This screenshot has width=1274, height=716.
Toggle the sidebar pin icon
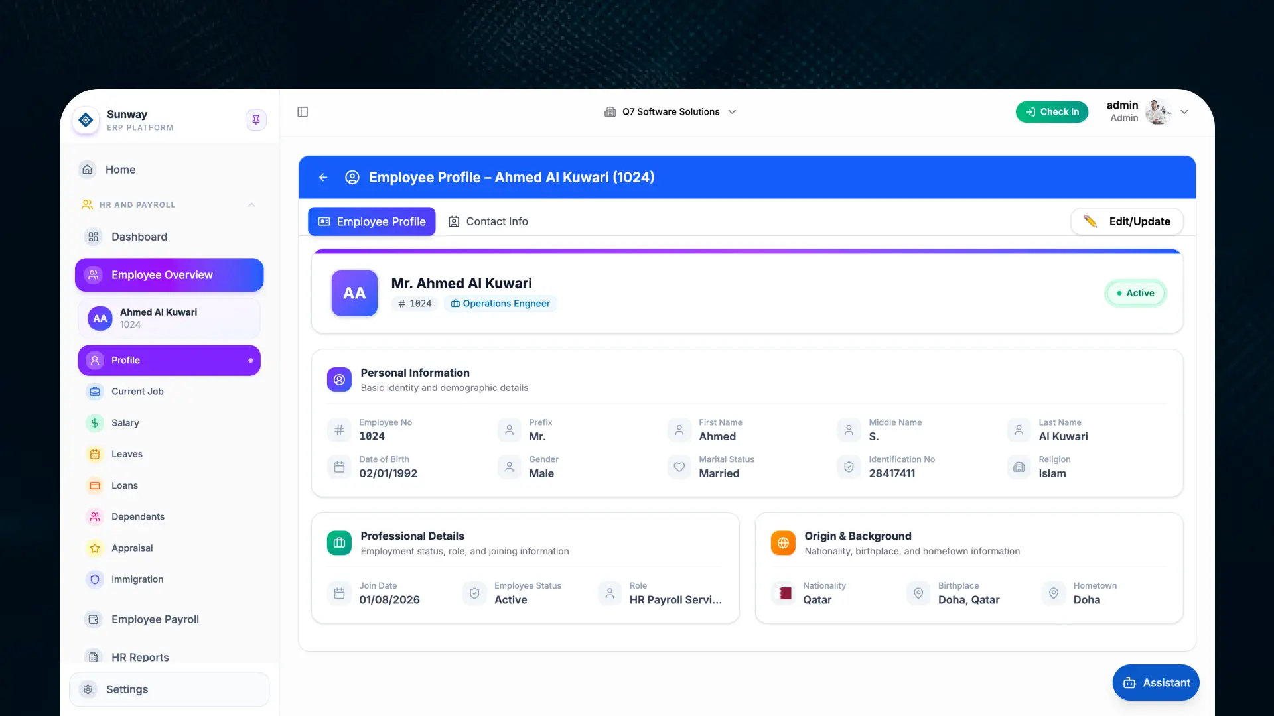(x=255, y=120)
